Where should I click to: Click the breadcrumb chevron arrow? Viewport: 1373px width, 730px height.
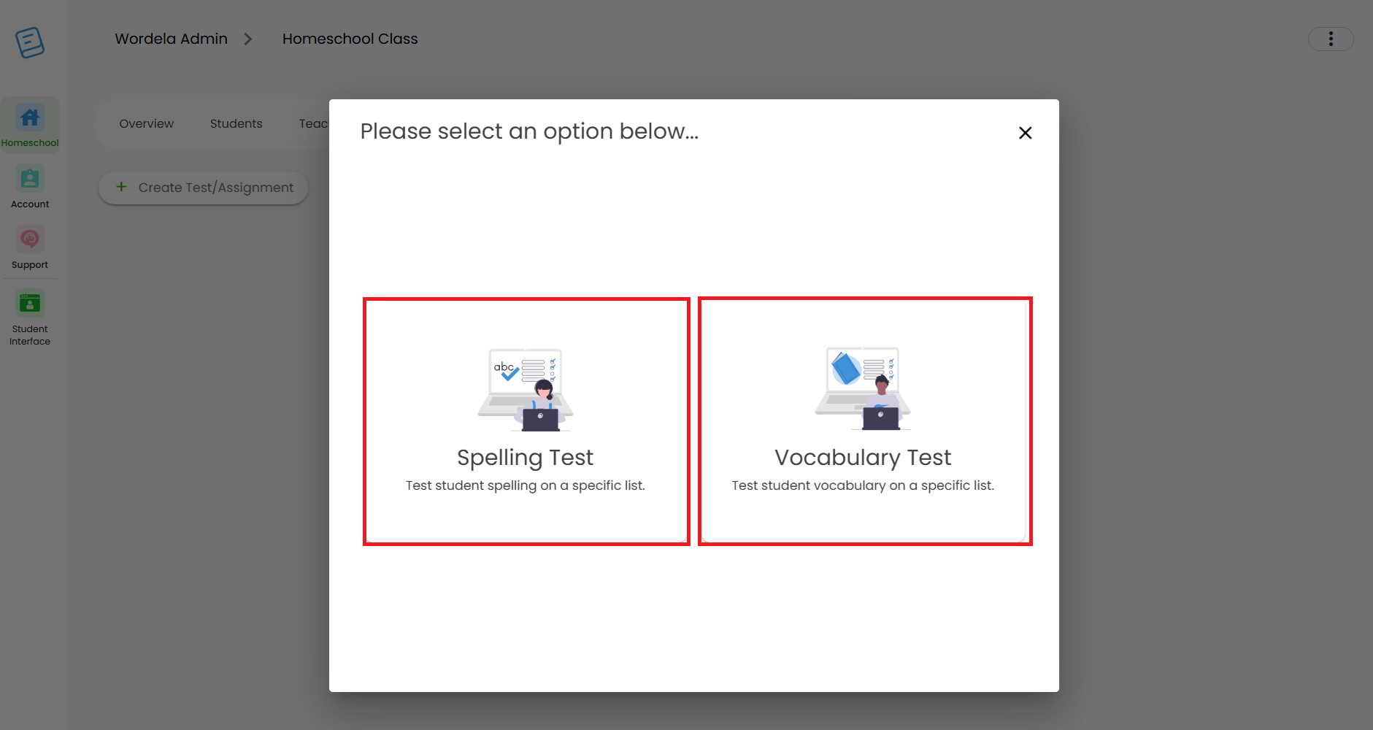(x=248, y=39)
